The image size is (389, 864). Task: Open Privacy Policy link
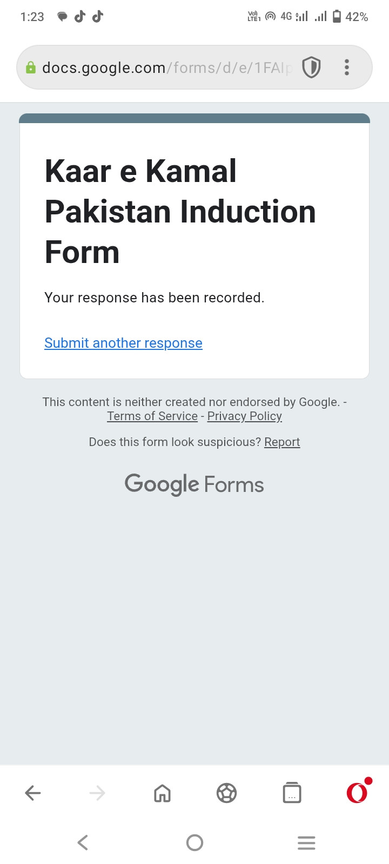click(244, 416)
